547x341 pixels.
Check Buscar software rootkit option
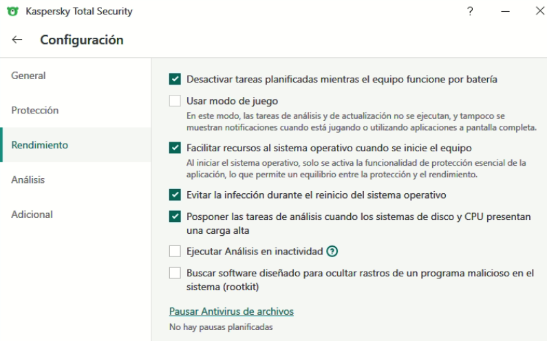coord(175,273)
